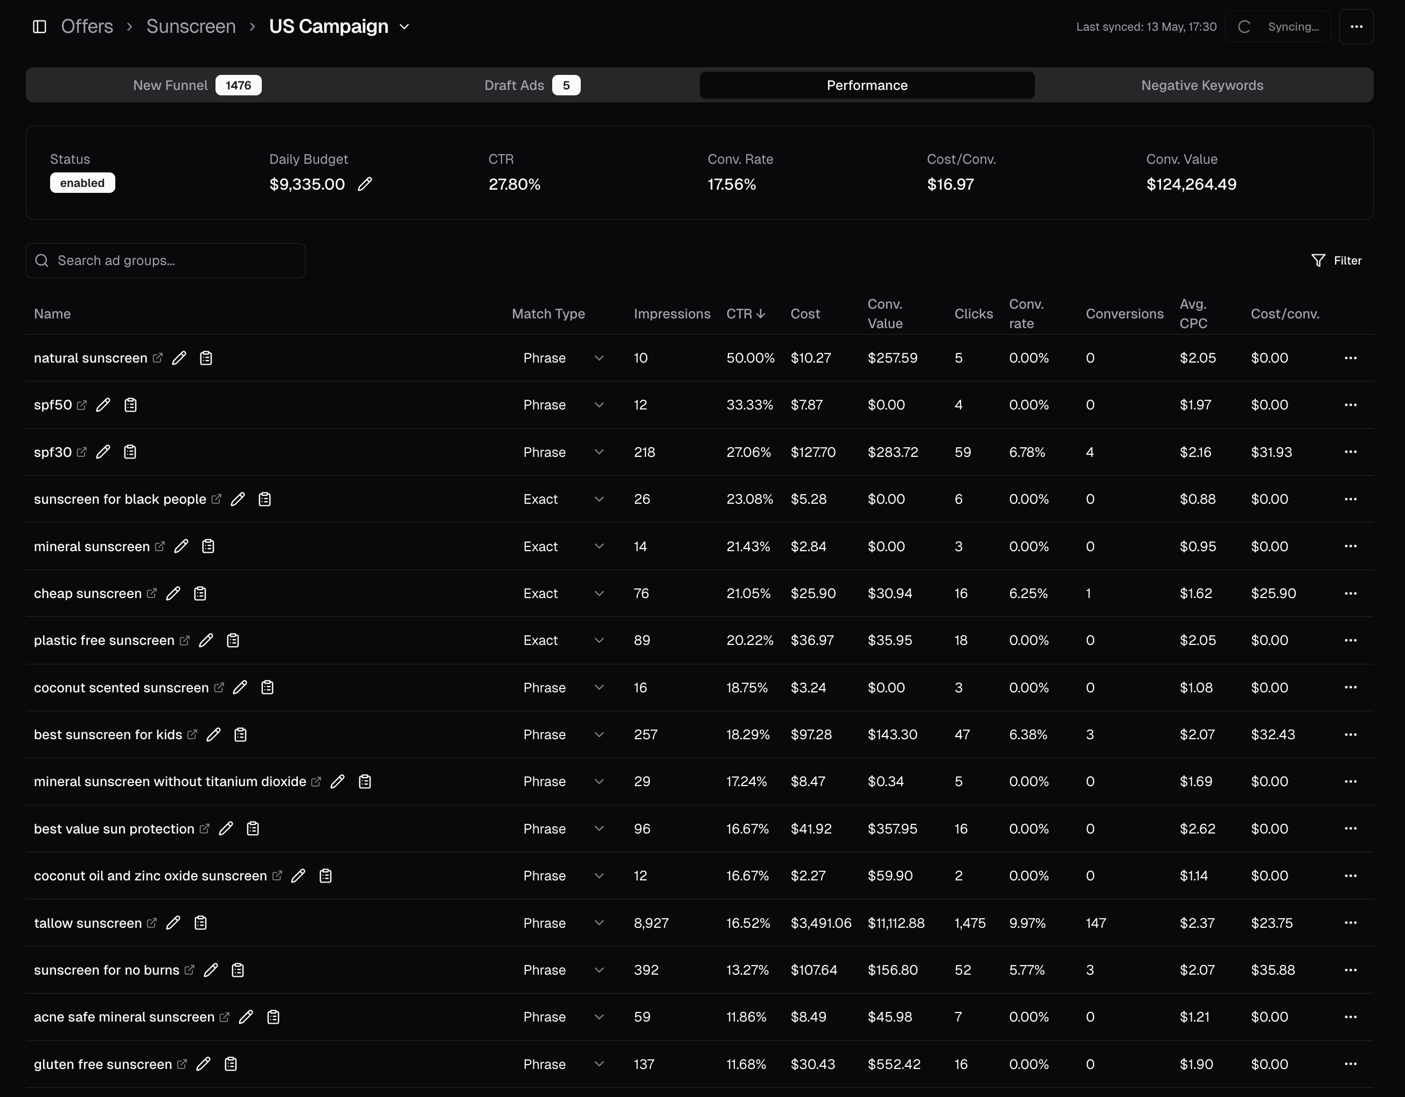This screenshot has width=1405, height=1097.
Task: Edit the daily budget pencil icon
Action: pyautogui.click(x=365, y=184)
